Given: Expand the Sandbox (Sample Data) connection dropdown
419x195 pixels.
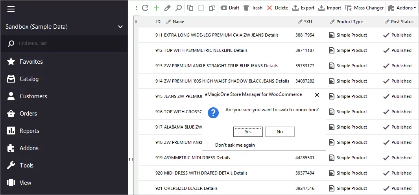Looking at the screenshot, I should 120,27.
